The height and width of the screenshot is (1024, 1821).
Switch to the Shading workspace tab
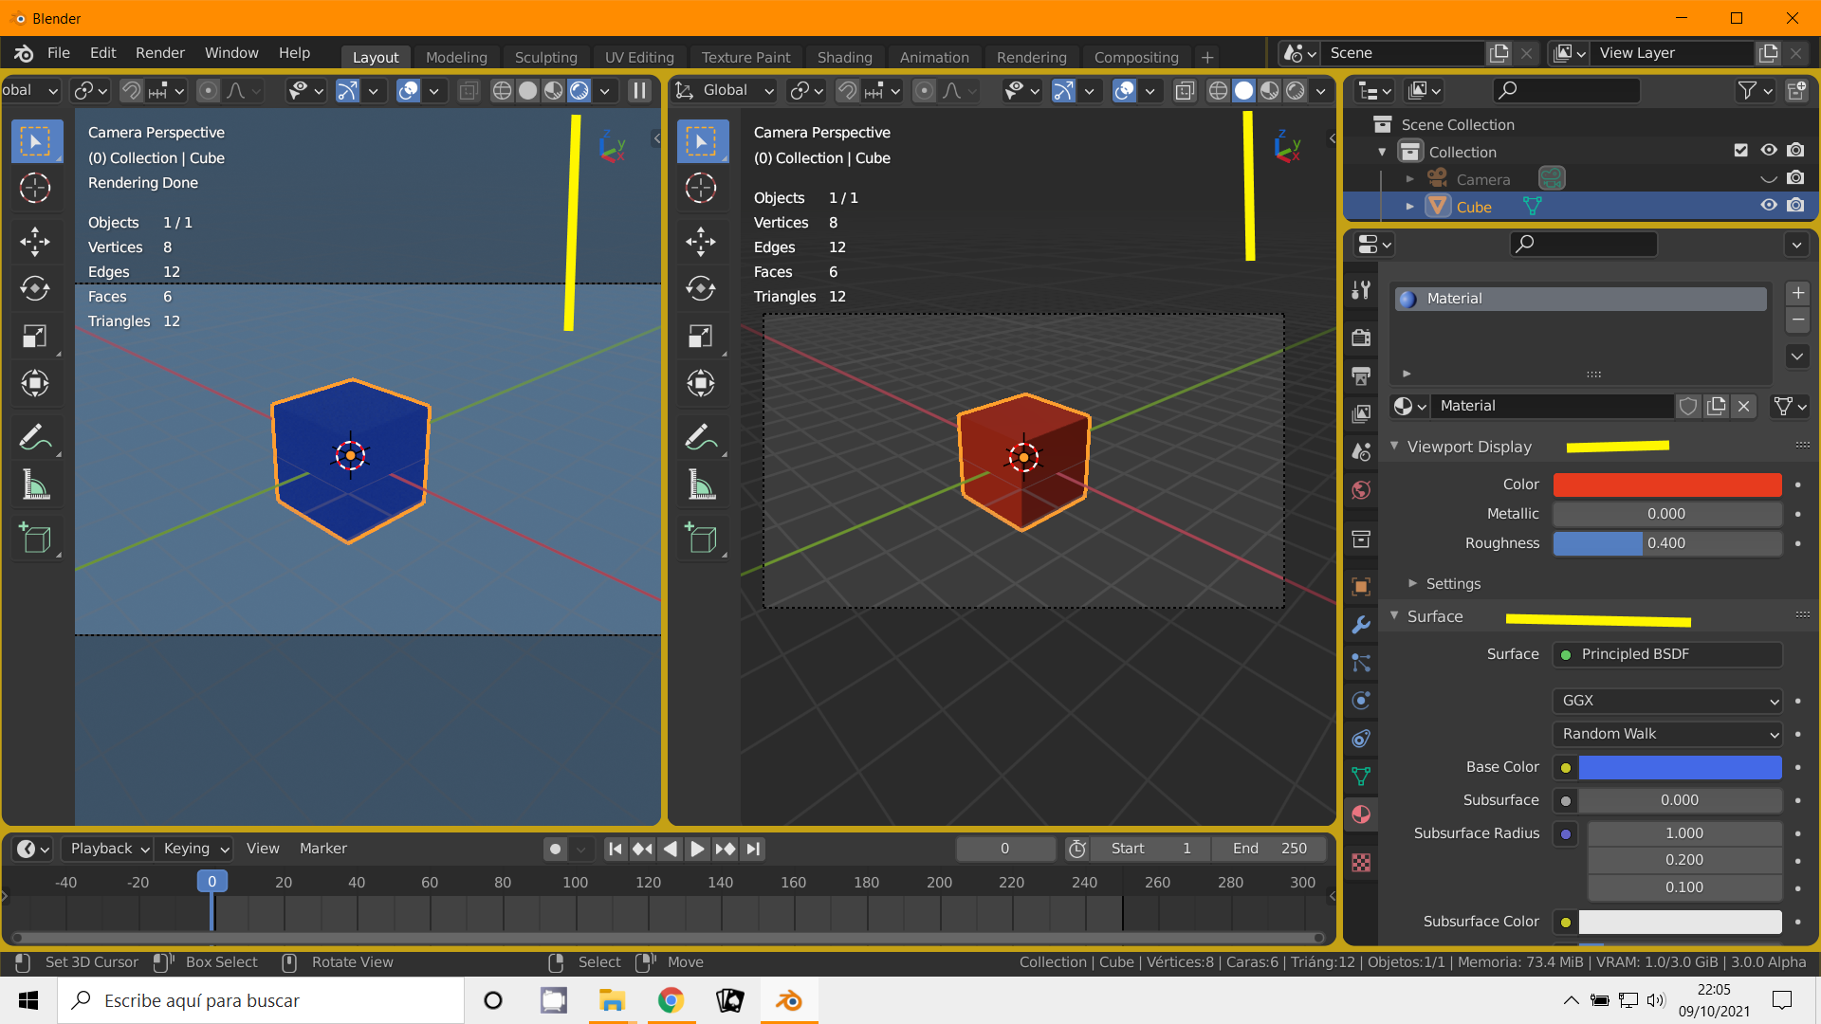pos(844,57)
